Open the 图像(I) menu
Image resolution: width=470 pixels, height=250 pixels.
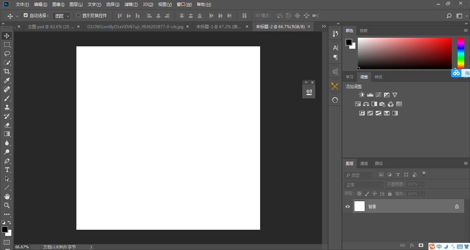pyautogui.click(x=58, y=4)
